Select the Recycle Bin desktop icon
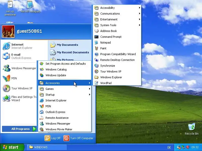This screenshot has height=151, width=202. click(192, 129)
